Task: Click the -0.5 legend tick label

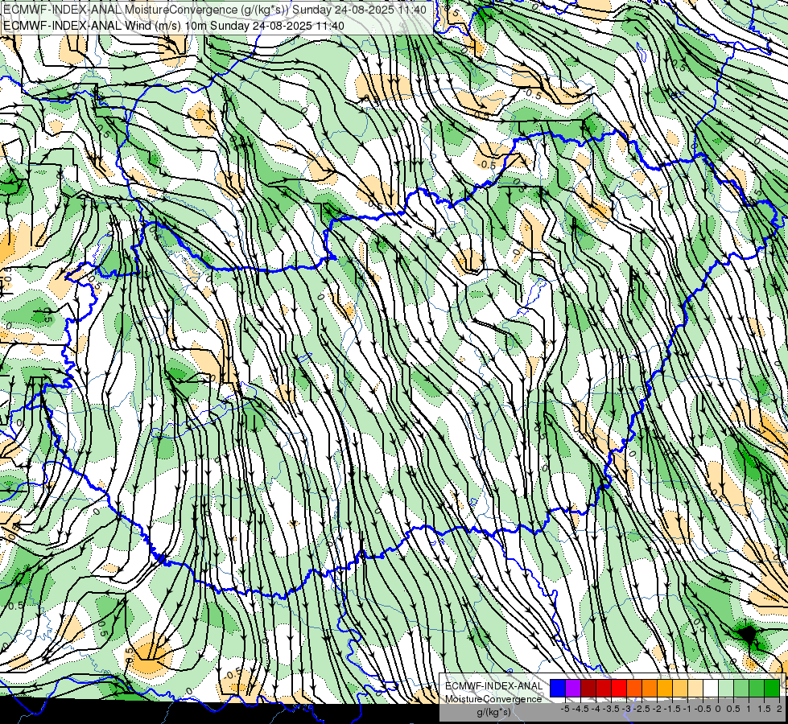Action: point(703,709)
